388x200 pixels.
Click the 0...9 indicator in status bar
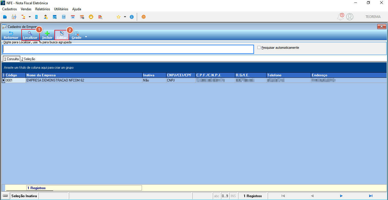[225, 196]
